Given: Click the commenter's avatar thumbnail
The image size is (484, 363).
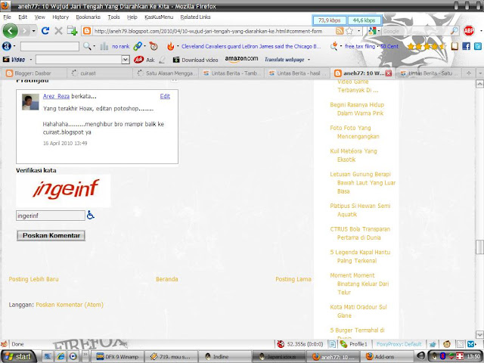Looking at the screenshot, I should [x=30, y=102].
